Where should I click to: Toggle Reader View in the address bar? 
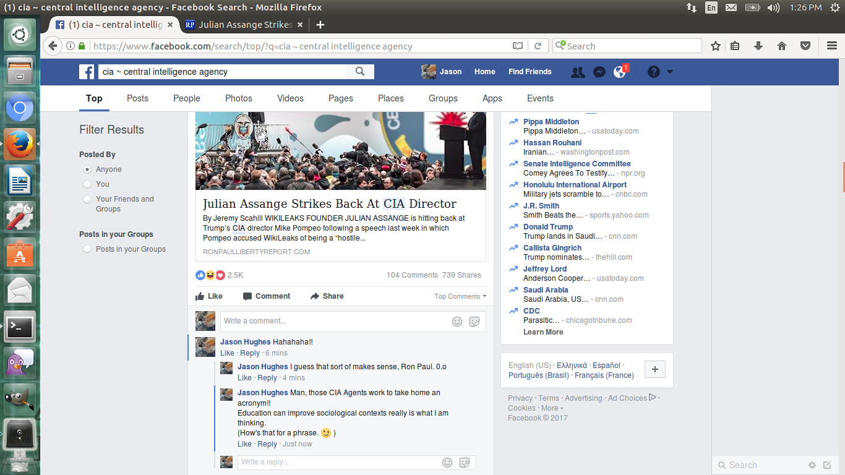(518, 46)
